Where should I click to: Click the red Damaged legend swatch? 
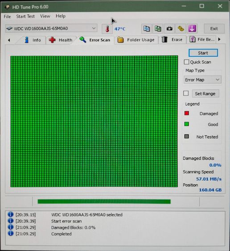pos(187,113)
